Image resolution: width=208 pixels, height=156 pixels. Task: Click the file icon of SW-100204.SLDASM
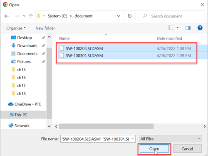coord(62,48)
